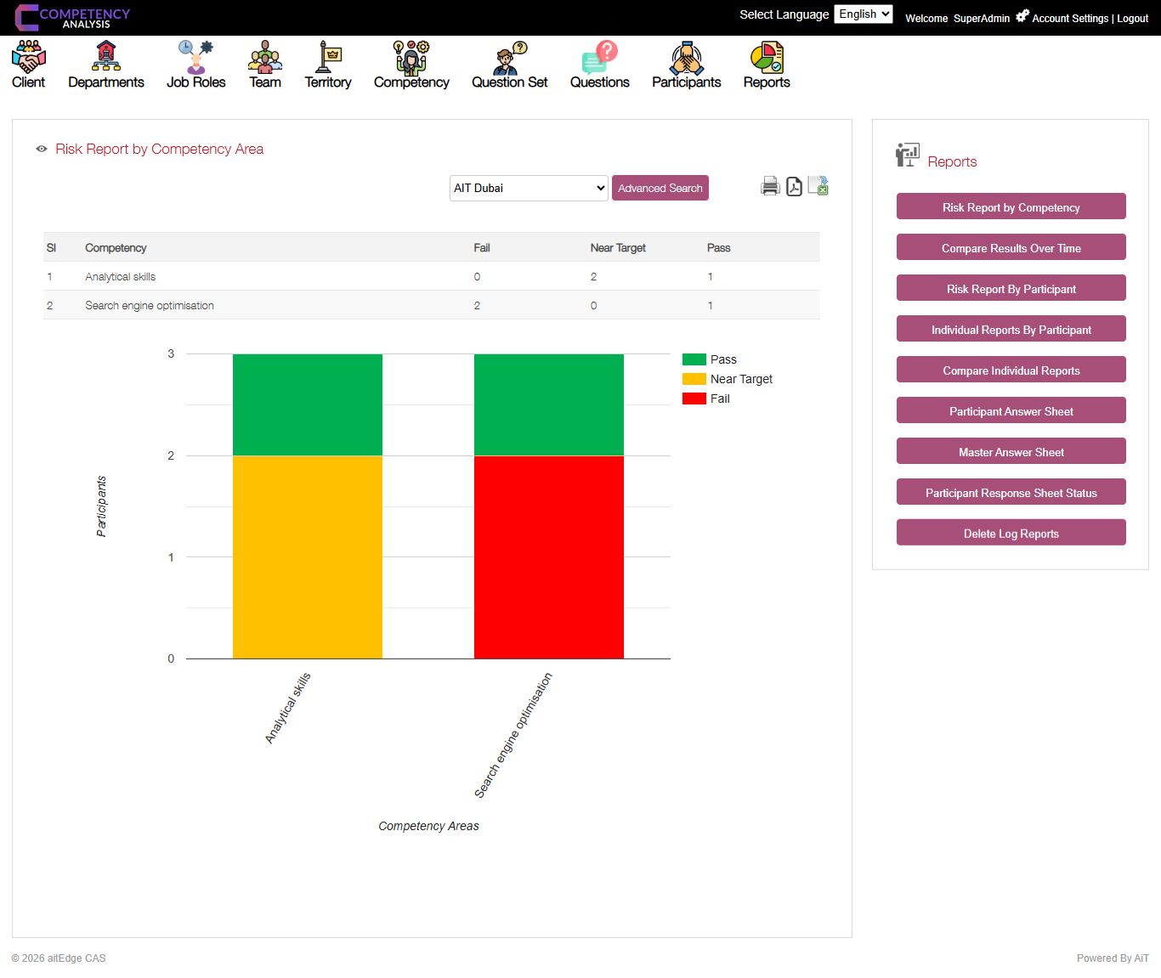
Task: Change the Select Language dropdown
Action: click(863, 14)
